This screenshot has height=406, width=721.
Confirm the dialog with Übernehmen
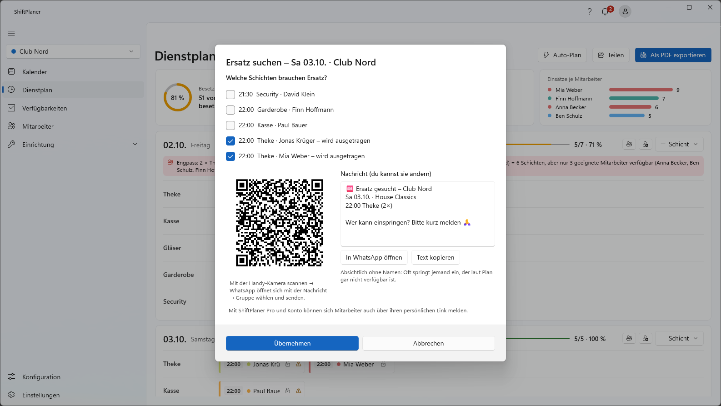(x=292, y=343)
